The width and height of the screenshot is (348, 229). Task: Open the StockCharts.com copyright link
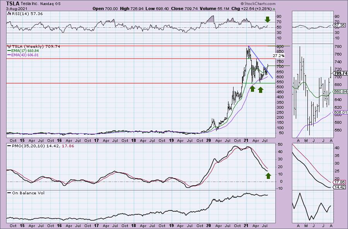(x=258, y=3)
